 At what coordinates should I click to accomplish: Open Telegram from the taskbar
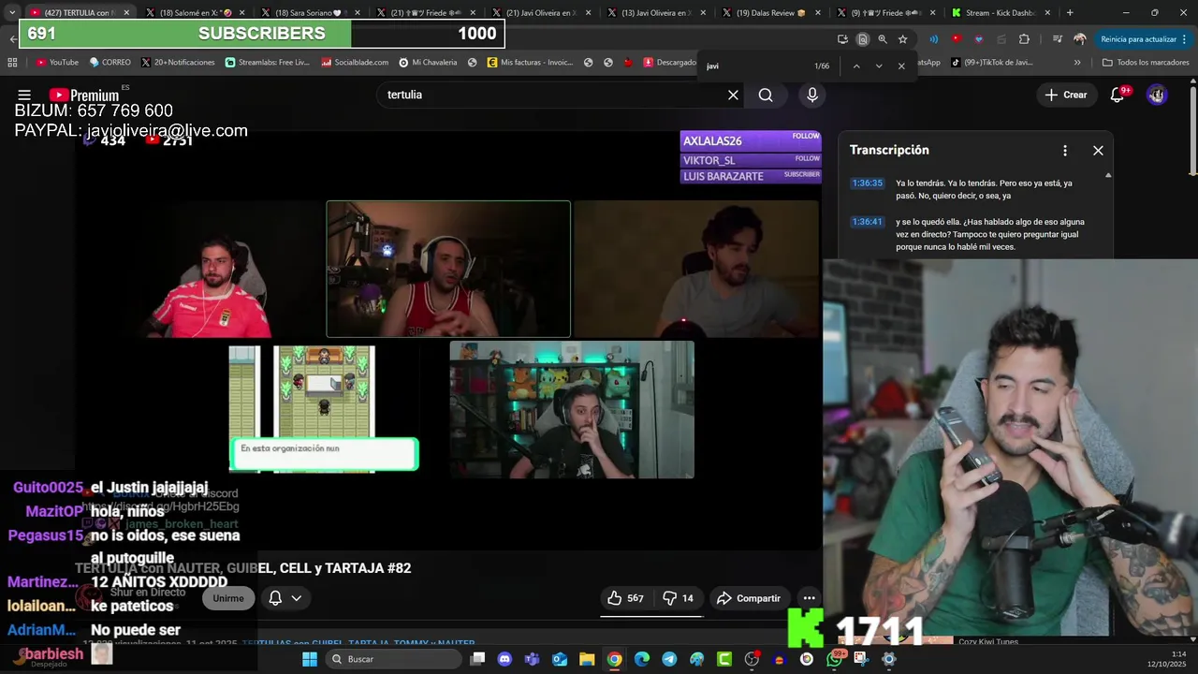[x=669, y=659]
